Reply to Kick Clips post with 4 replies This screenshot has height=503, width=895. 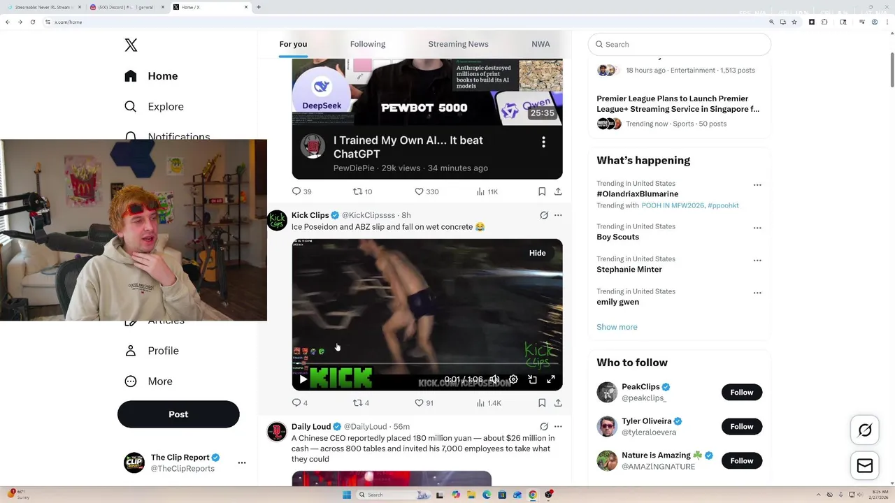coord(299,403)
